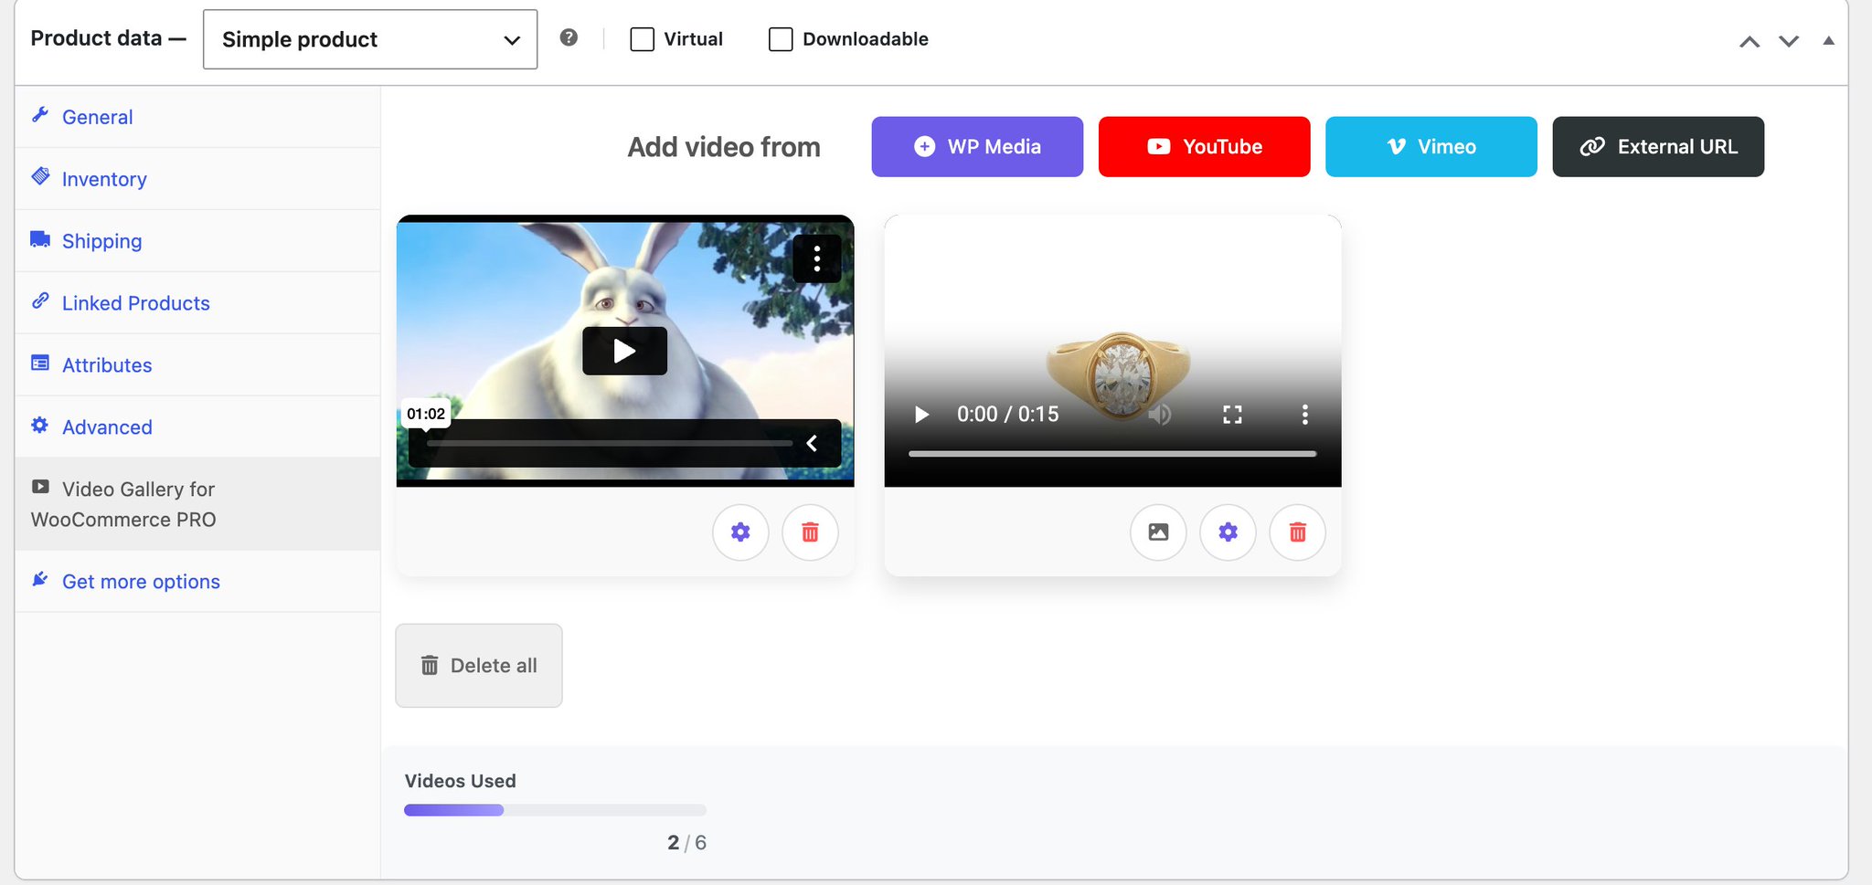Switch to the Inventory tab
The height and width of the screenshot is (885, 1872).
point(197,179)
